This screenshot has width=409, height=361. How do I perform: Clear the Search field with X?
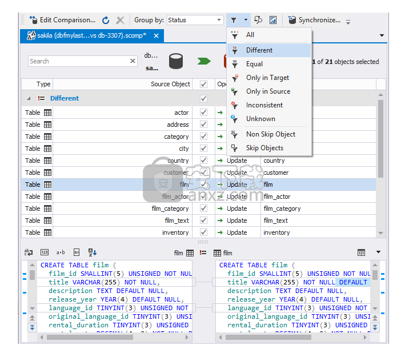(x=133, y=61)
